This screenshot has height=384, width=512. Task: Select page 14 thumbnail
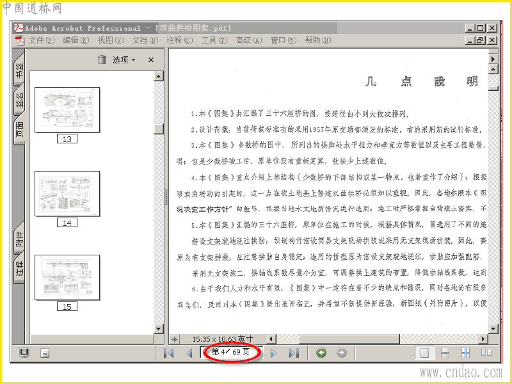click(x=67, y=194)
